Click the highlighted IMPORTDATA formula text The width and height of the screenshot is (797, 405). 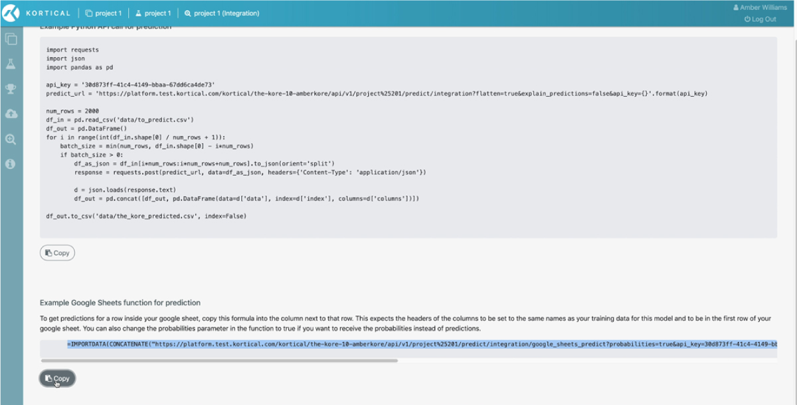pos(422,345)
